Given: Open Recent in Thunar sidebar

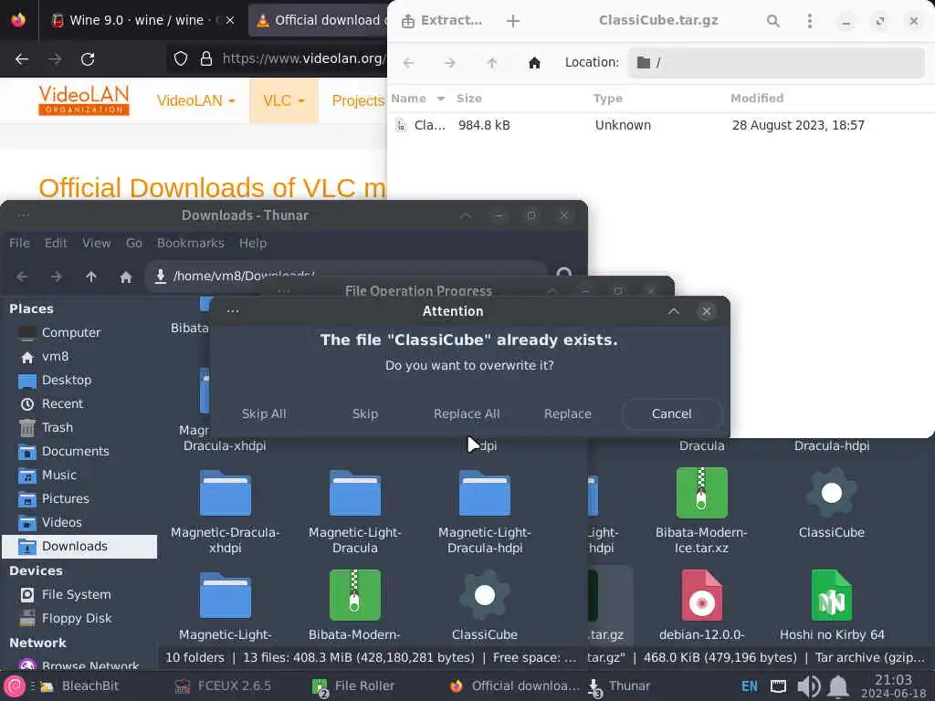Looking at the screenshot, I should pyautogui.click(x=79, y=404).
